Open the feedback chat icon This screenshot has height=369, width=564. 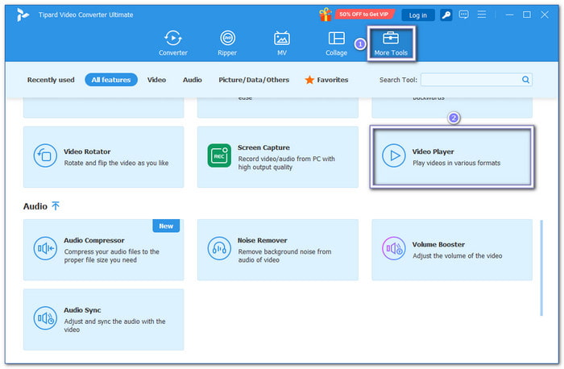click(463, 15)
